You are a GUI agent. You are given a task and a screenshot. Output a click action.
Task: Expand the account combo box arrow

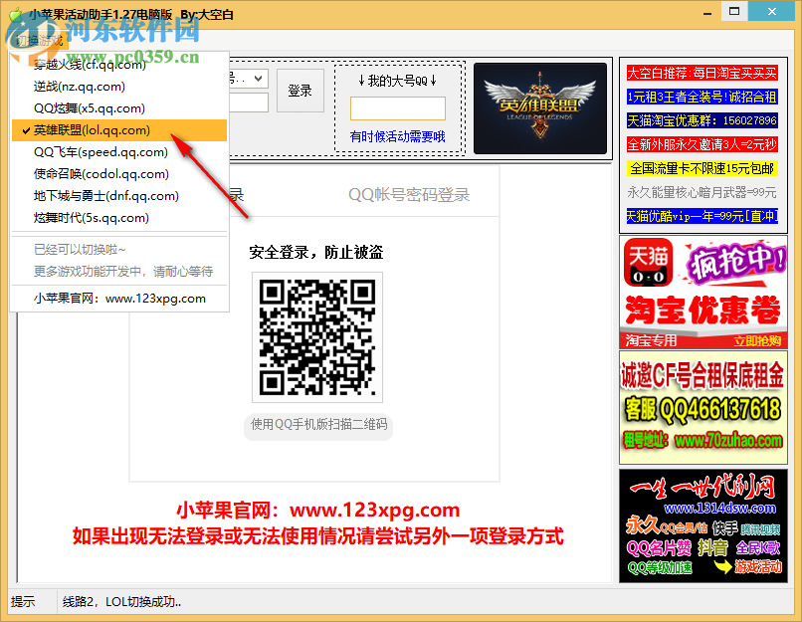tap(259, 79)
